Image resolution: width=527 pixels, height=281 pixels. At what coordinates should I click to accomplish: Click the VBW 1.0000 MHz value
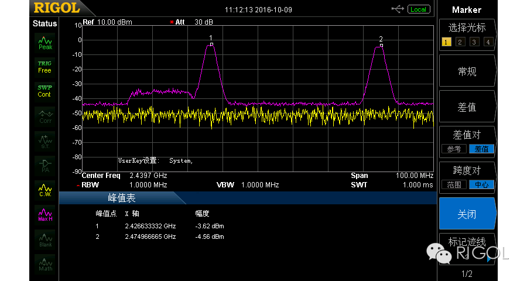(x=260, y=185)
